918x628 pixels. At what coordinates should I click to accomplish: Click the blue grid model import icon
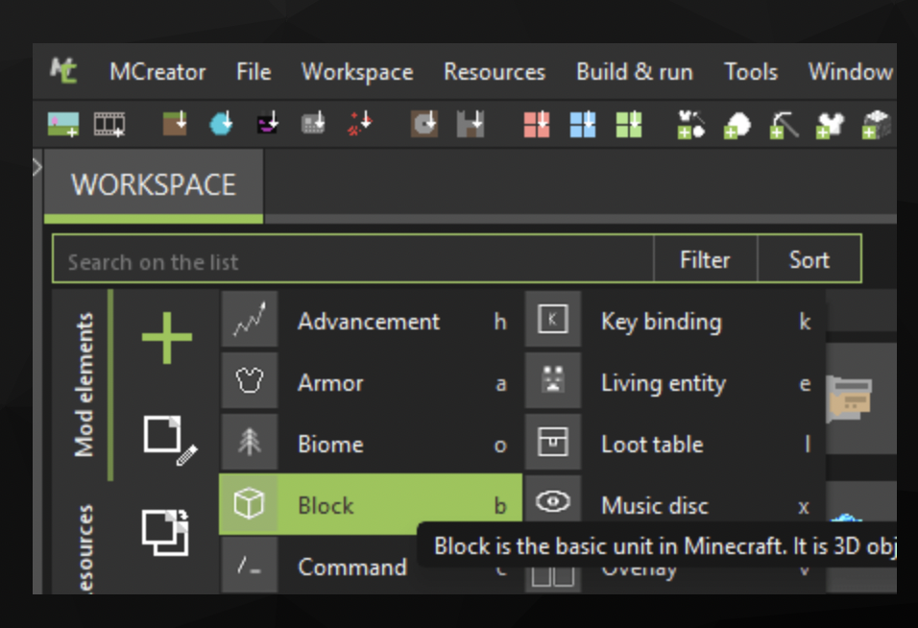click(583, 124)
